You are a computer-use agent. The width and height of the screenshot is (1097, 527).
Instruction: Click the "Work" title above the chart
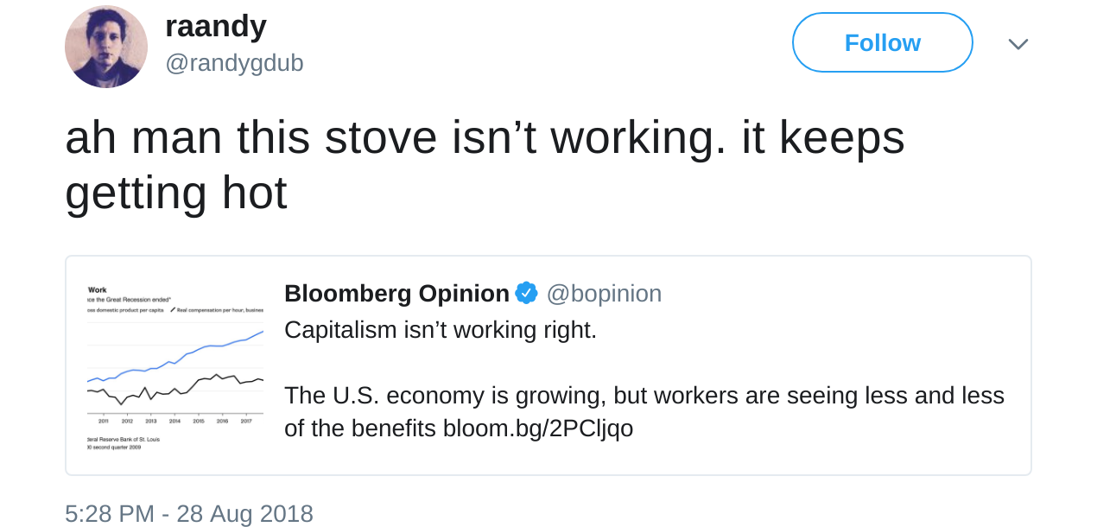tap(98, 290)
